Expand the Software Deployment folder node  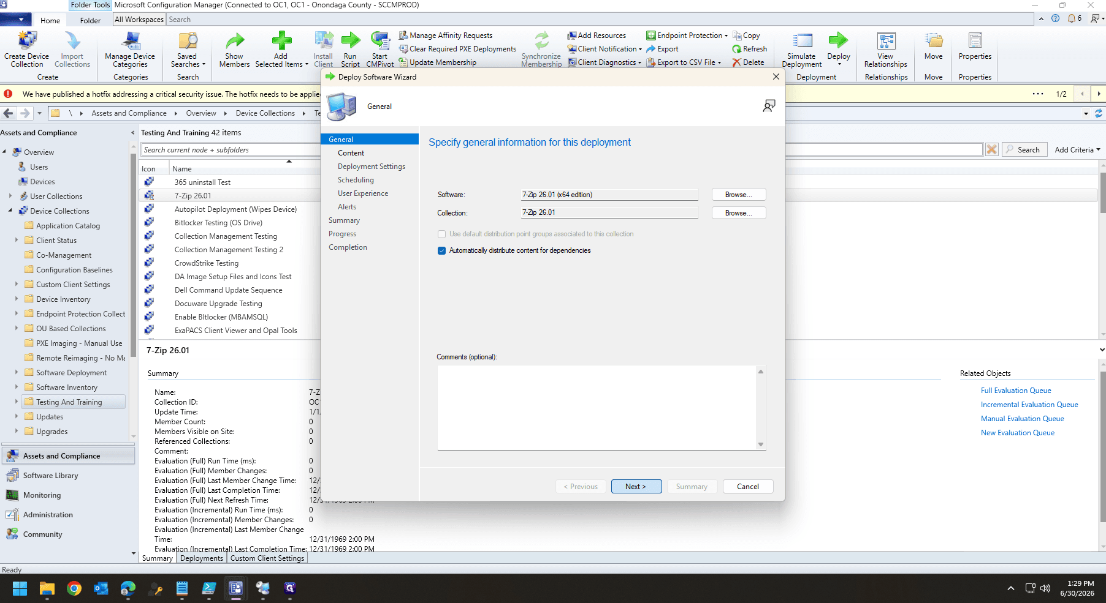tap(17, 373)
